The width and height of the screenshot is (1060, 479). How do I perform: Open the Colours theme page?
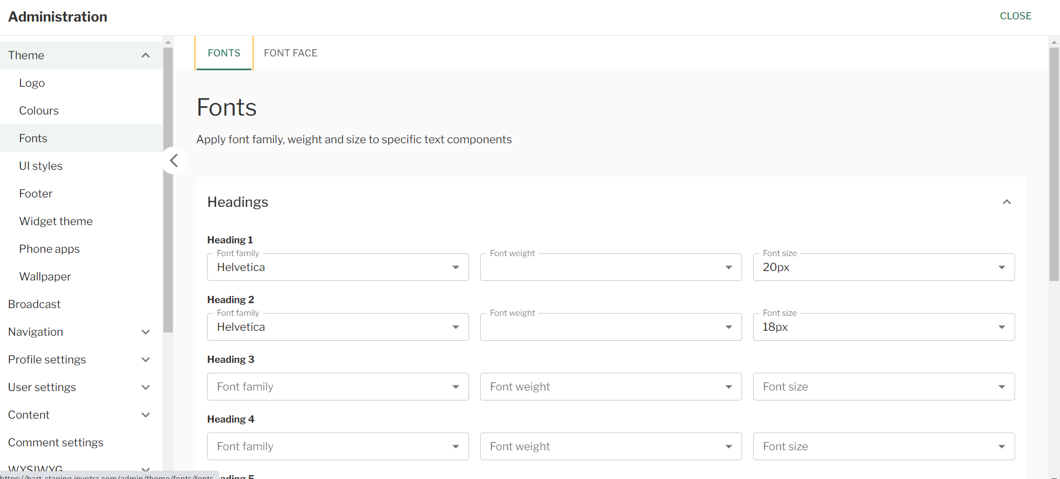(39, 111)
